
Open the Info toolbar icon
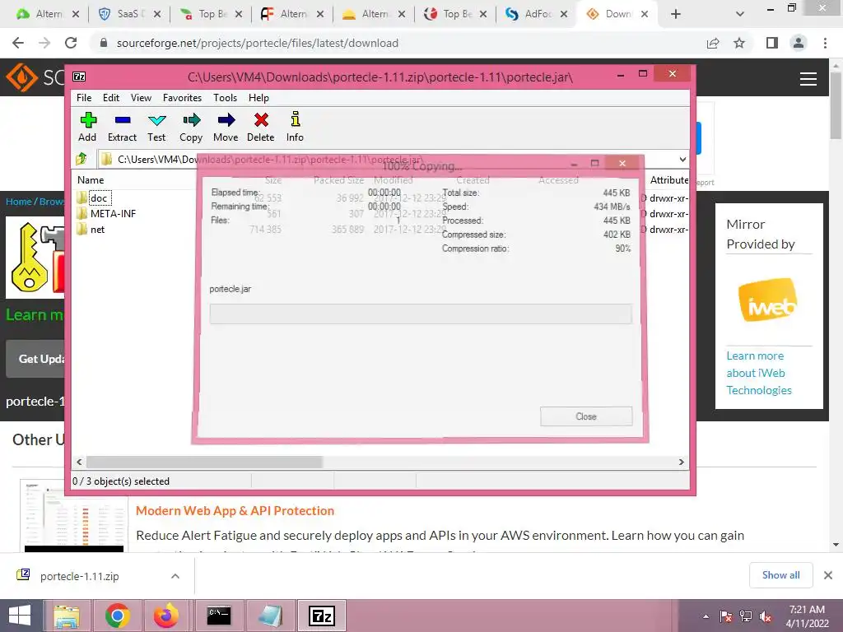pos(295,127)
